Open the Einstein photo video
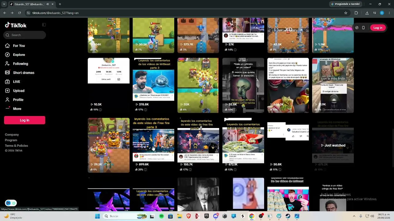This screenshot has width=394, height=221. coord(198,194)
